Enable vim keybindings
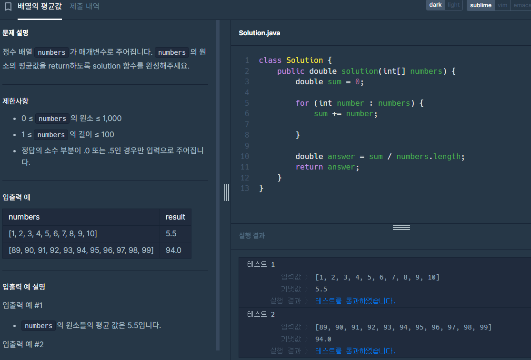 click(x=502, y=5)
